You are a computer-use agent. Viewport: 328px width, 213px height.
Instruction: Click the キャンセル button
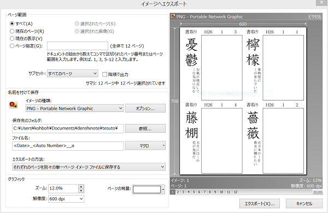pyautogui.click(x=304, y=203)
